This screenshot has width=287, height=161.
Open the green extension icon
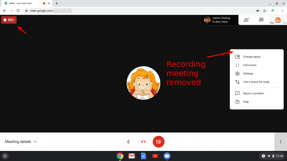tap(273, 11)
